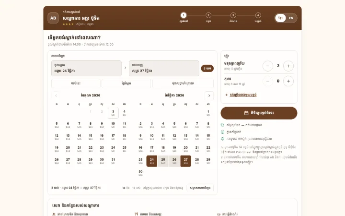Viewport: 345px width, 216px height.
Task: Click the AB hotel logo badge
Action: tap(53, 18)
